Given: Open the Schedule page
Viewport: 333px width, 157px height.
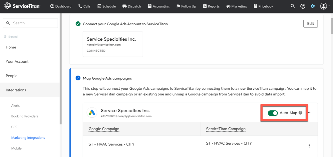Looking at the screenshot, I should (x=107, y=6).
